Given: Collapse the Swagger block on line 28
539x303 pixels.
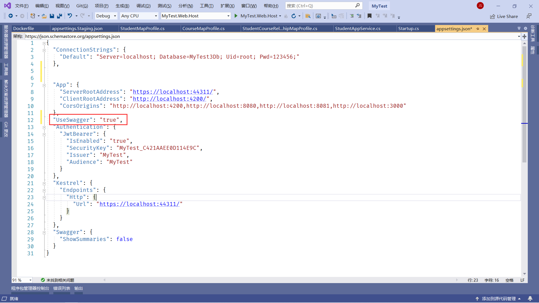Looking at the screenshot, I should [44, 233].
